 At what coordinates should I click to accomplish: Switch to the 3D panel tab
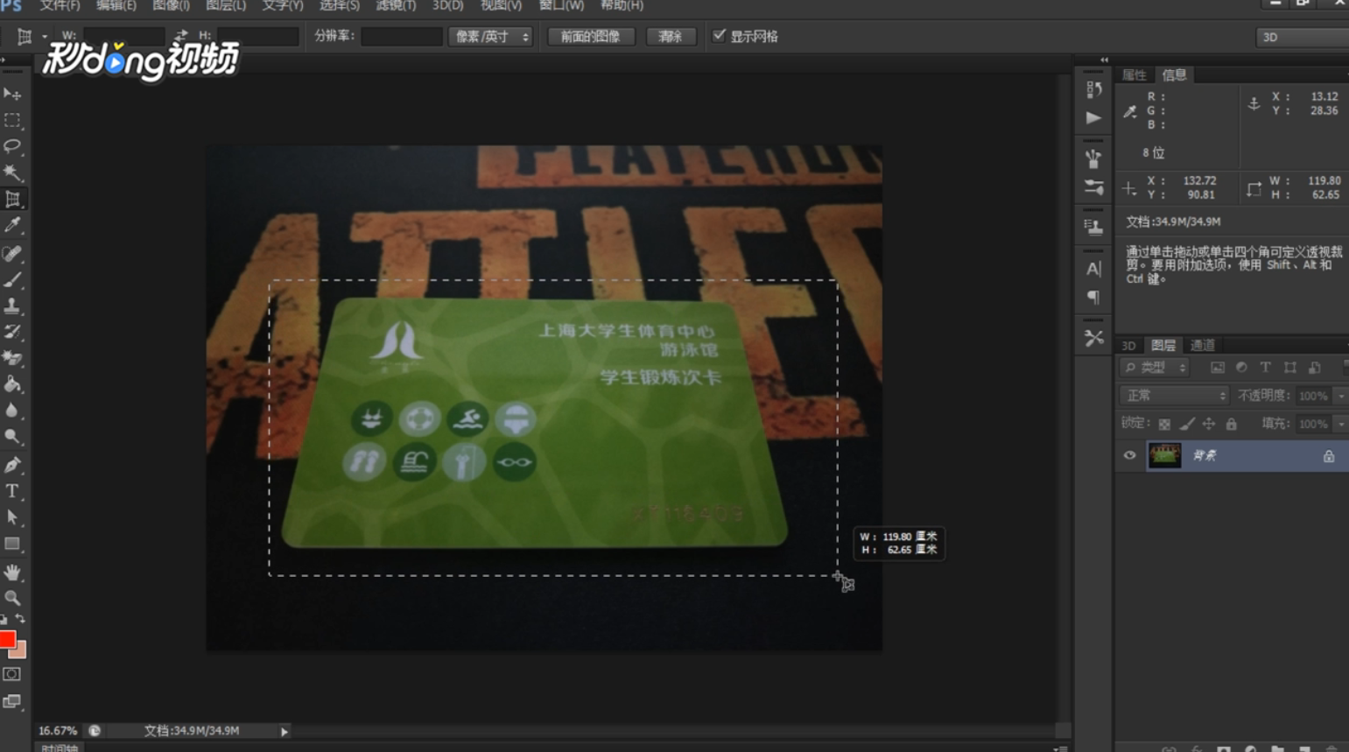pyautogui.click(x=1128, y=346)
